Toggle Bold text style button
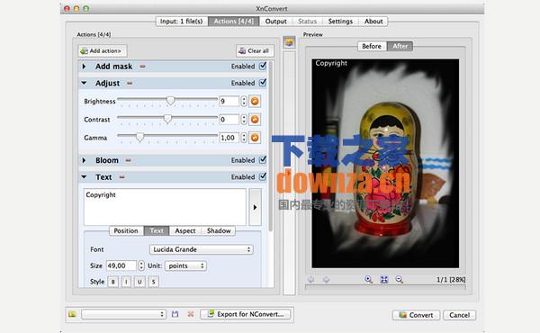The height and width of the screenshot is (333, 540). pyautogui.click(x=113, y=282)
